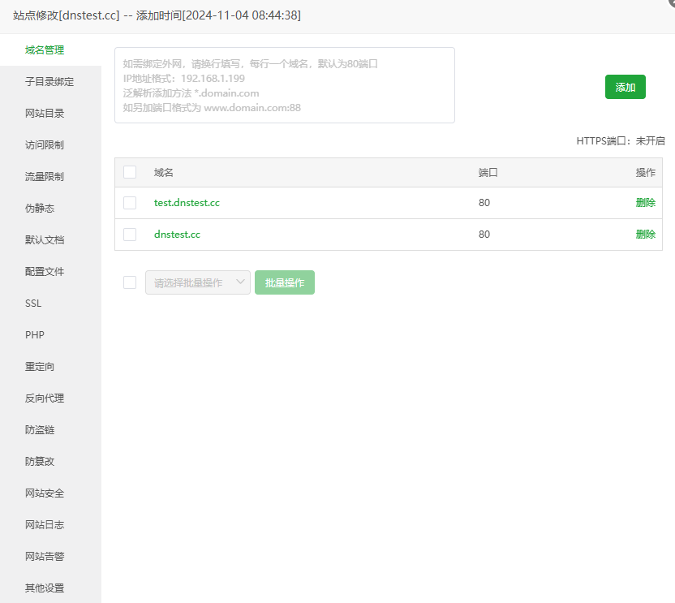Open the test.dnstest.cc domain link
This screenshot has width=675, height=603.
click(x=187, y=203)
